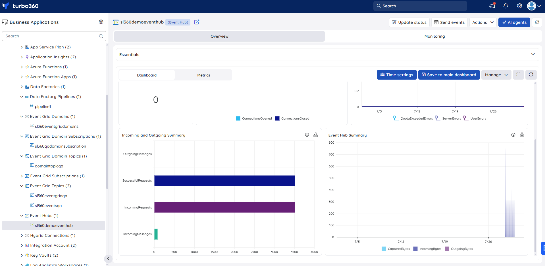Click the turbo360 logo
The width and height of the screenshot is (545, 266).
coord(20,6)
